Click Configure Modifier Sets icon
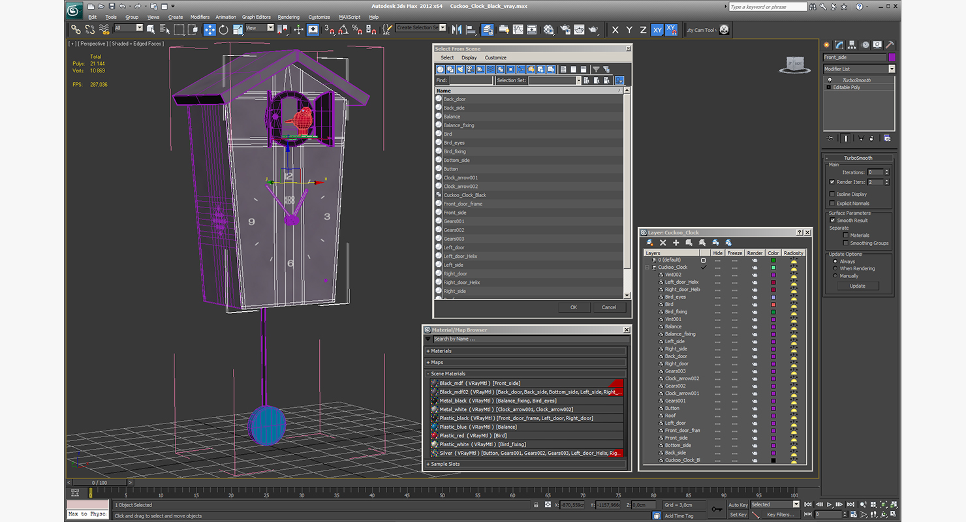The image size is (966, 522). [886, 138]
